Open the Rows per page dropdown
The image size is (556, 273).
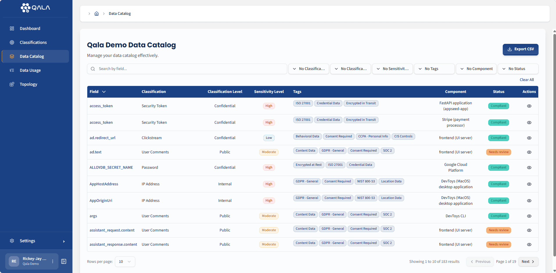(x=125, y=261)
